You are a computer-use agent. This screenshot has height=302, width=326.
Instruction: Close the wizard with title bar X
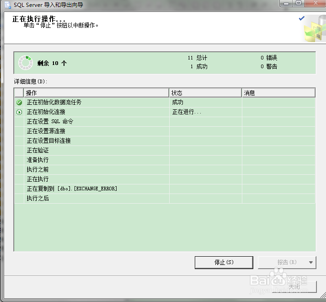(x=315, y=3)
